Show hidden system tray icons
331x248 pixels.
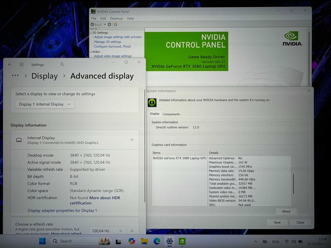255,242
